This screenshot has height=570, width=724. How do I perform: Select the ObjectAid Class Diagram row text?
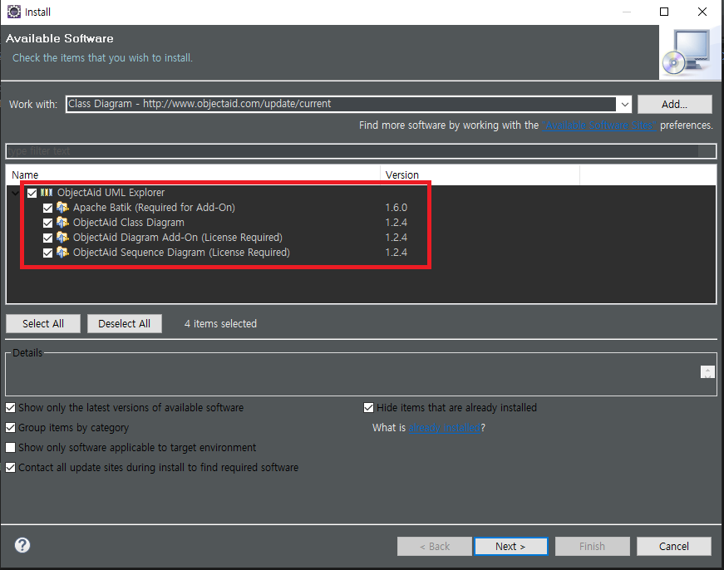(x=128, y=223)
